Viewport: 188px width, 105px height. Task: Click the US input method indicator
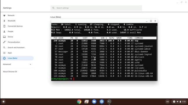click(167, 102)
